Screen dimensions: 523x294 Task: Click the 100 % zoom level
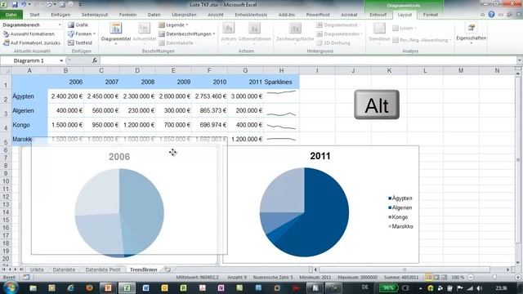point(458,277)
